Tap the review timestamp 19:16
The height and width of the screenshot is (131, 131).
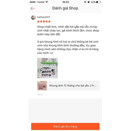click(40, 95)
